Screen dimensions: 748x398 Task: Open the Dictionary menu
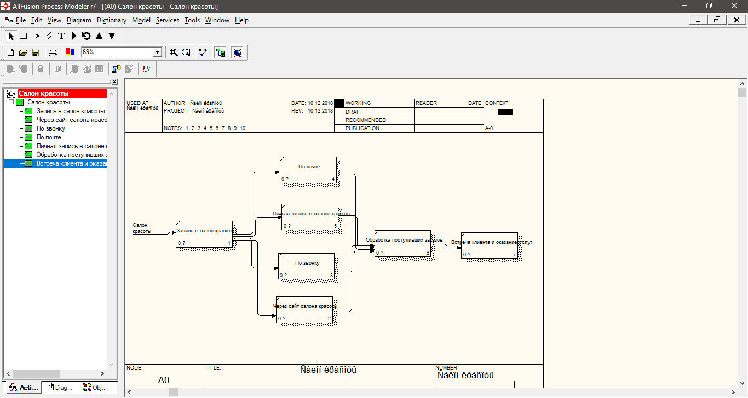(112, 20)
